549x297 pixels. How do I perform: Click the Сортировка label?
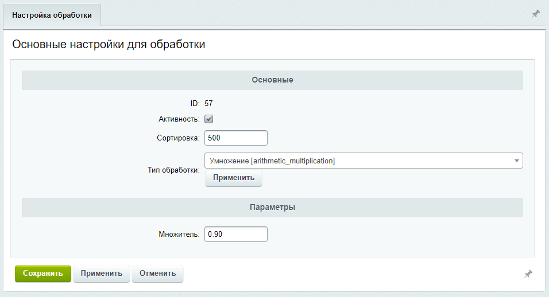tap(178, 138)
